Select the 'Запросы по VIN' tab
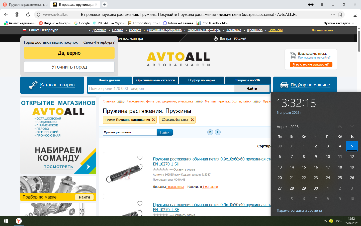 (x=248, y=80)
